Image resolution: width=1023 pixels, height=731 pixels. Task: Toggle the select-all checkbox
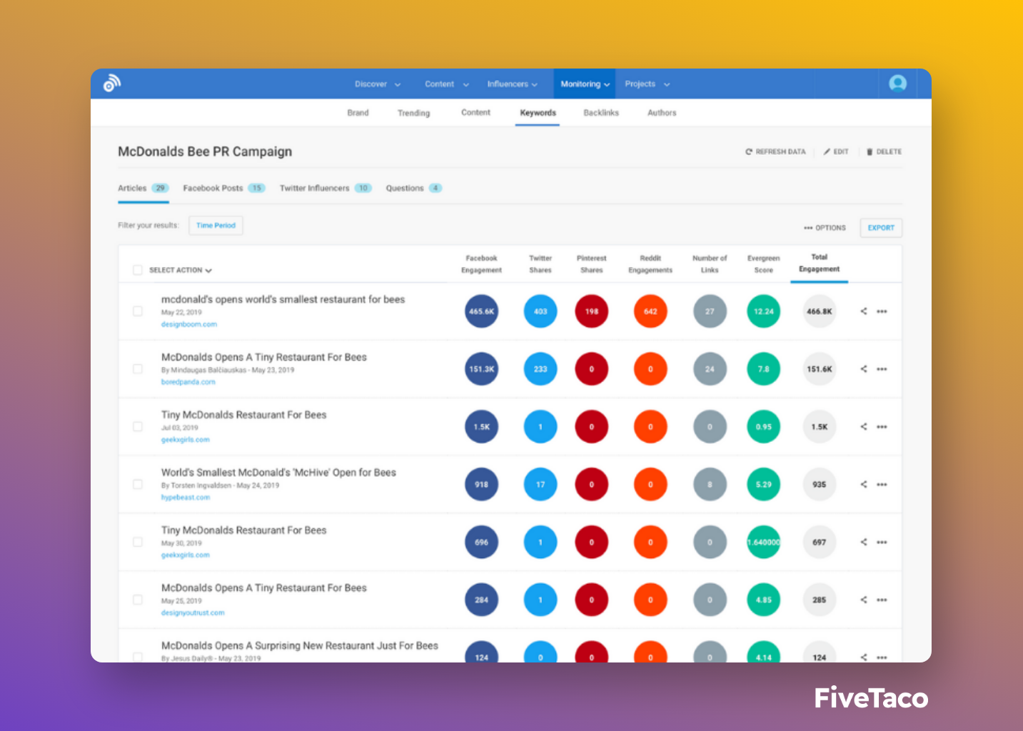click(138, 270)
